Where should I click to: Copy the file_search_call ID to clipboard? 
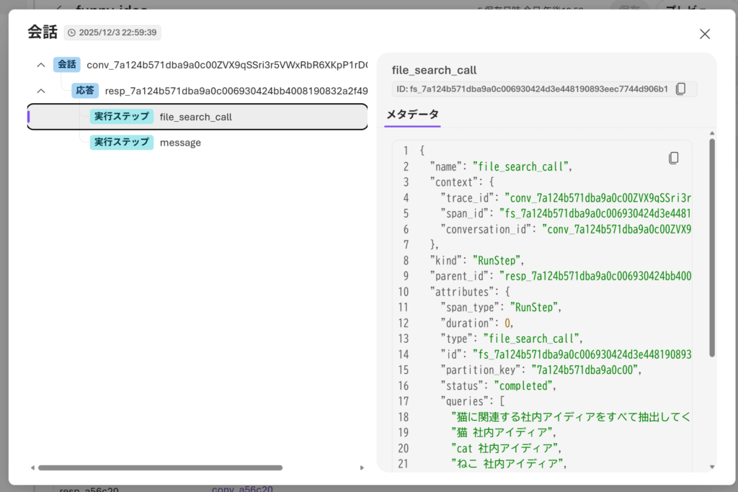pyautogui.click(x=680, y=89)
